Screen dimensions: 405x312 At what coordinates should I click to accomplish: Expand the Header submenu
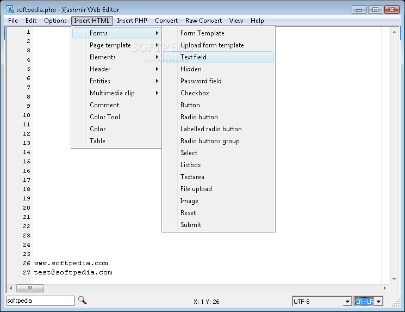click(x=117, y=69)
